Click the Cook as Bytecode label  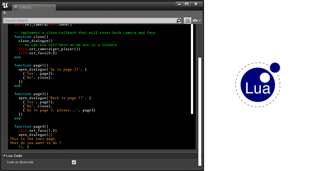point(20,162)
